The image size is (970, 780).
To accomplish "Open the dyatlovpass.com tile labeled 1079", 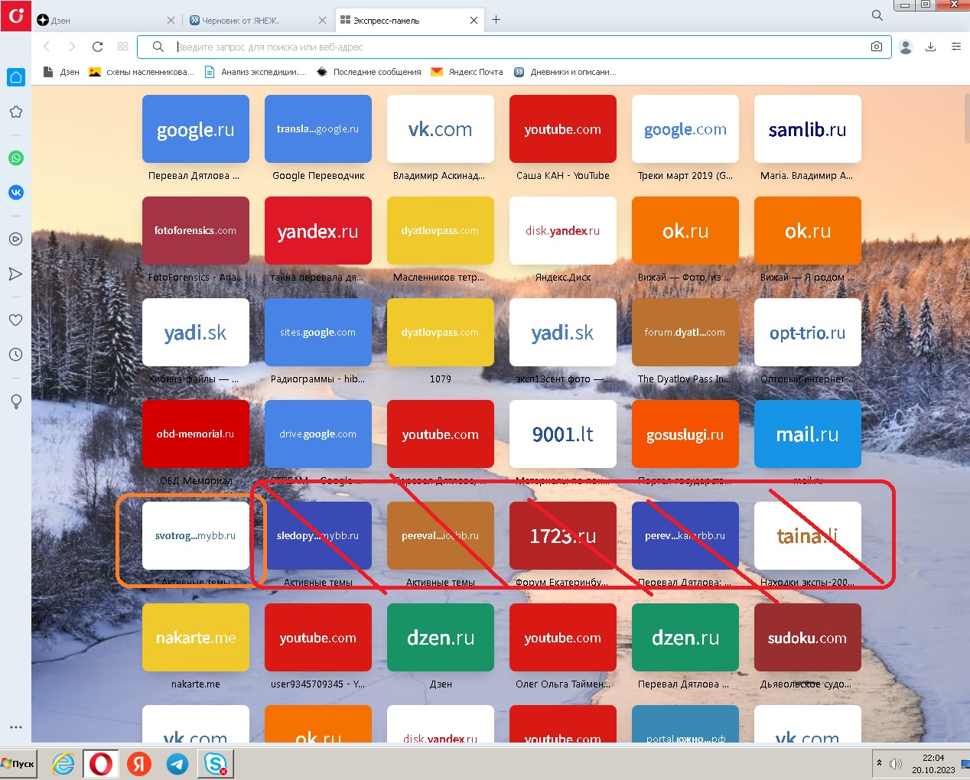I will [441, 332].
